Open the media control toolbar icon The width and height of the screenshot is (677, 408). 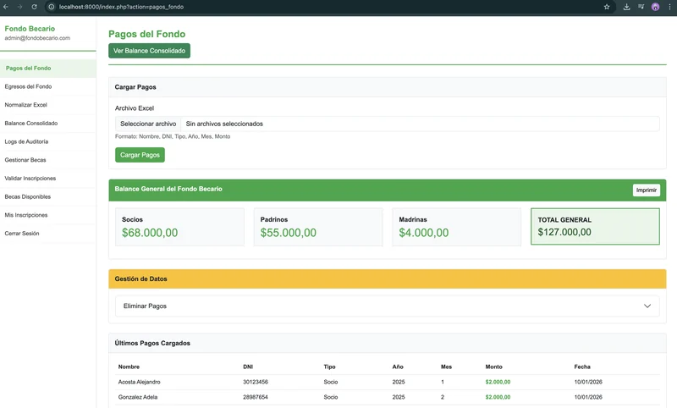pyautogui.click(x=641, y=7)
